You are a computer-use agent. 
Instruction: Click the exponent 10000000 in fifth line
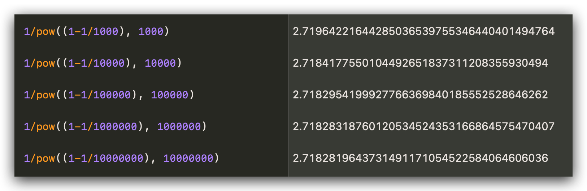click(188, 159)
